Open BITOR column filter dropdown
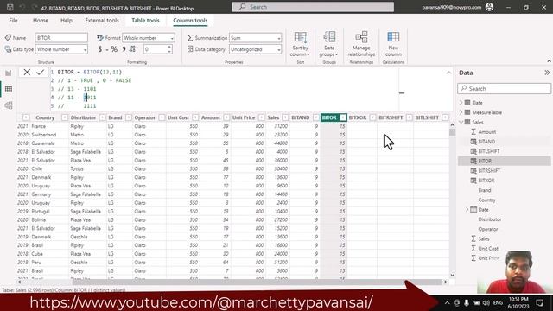This screenshot has width=553, height=311. point(343,117)
